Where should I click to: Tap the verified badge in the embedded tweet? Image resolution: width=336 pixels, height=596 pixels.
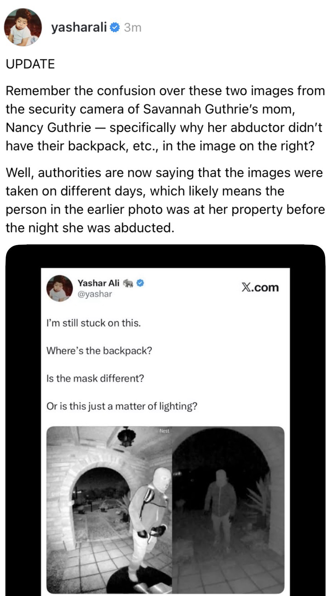pyautogui.click(x=140, y=283)
